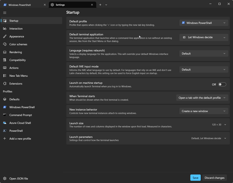Open JSON file link in sidebar
This screenshot has width=233, height=183.
32,178
